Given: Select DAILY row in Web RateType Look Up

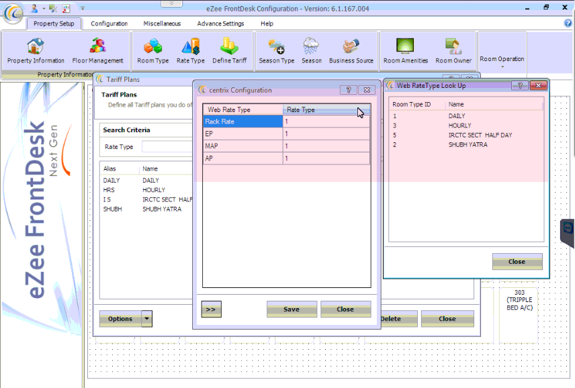Looking at the screenshot, I should point(466,115).
